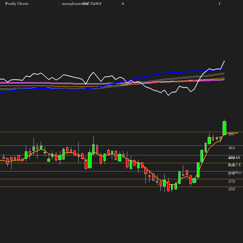Click the 'BSE 54368' symbol label
Image resolution: width=243 pixels, height=243 pixels.
click(x=92, y=4)
